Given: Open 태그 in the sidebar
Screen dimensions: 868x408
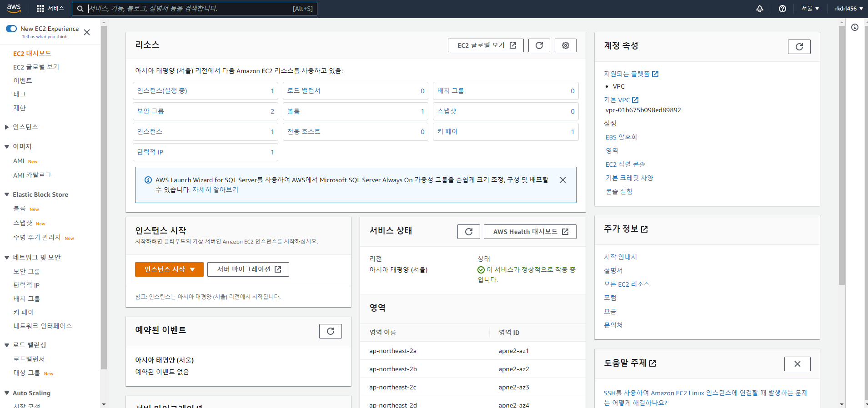Looking at the screenshot, I should tap(20, 95).
